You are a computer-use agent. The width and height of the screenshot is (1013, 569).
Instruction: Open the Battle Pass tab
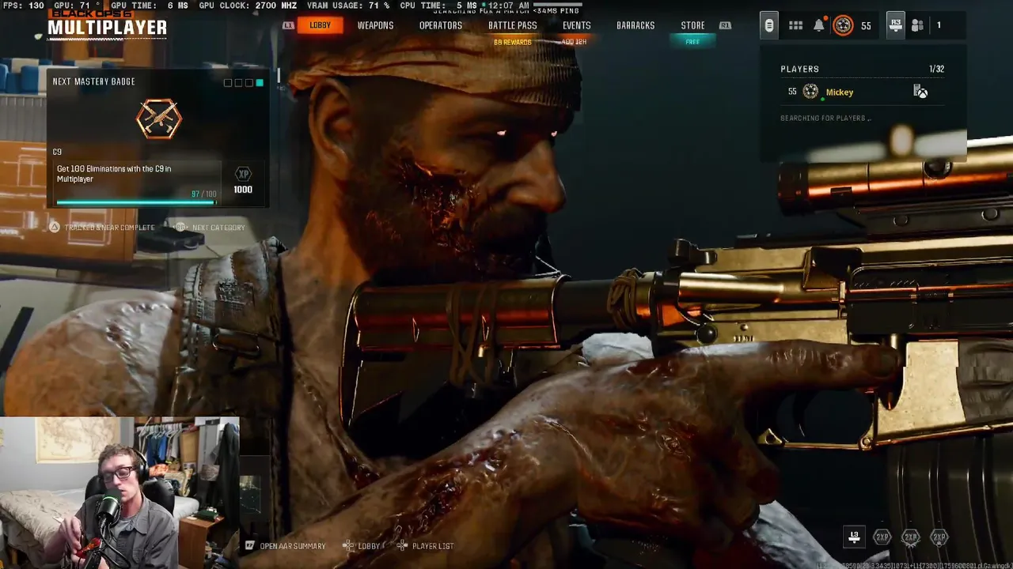512,25
